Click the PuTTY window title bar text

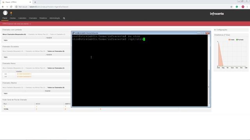(x=86, y=33)
